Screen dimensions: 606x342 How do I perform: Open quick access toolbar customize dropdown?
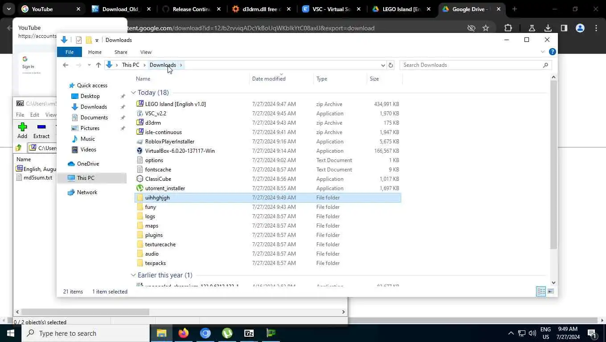(x=97, y=41)
